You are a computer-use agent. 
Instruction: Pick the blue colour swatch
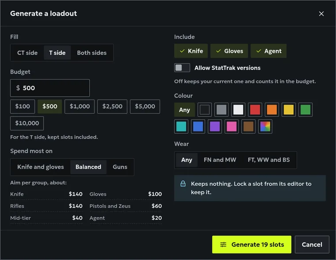198,126
